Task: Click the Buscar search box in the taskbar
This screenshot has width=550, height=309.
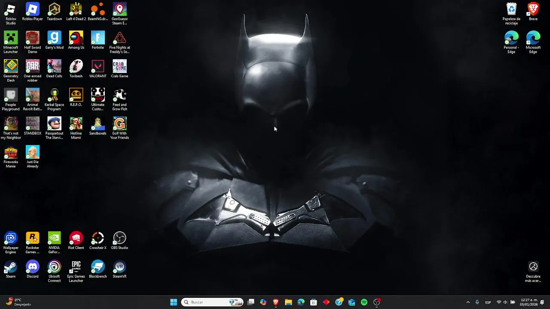Action: tap(212, 302)
